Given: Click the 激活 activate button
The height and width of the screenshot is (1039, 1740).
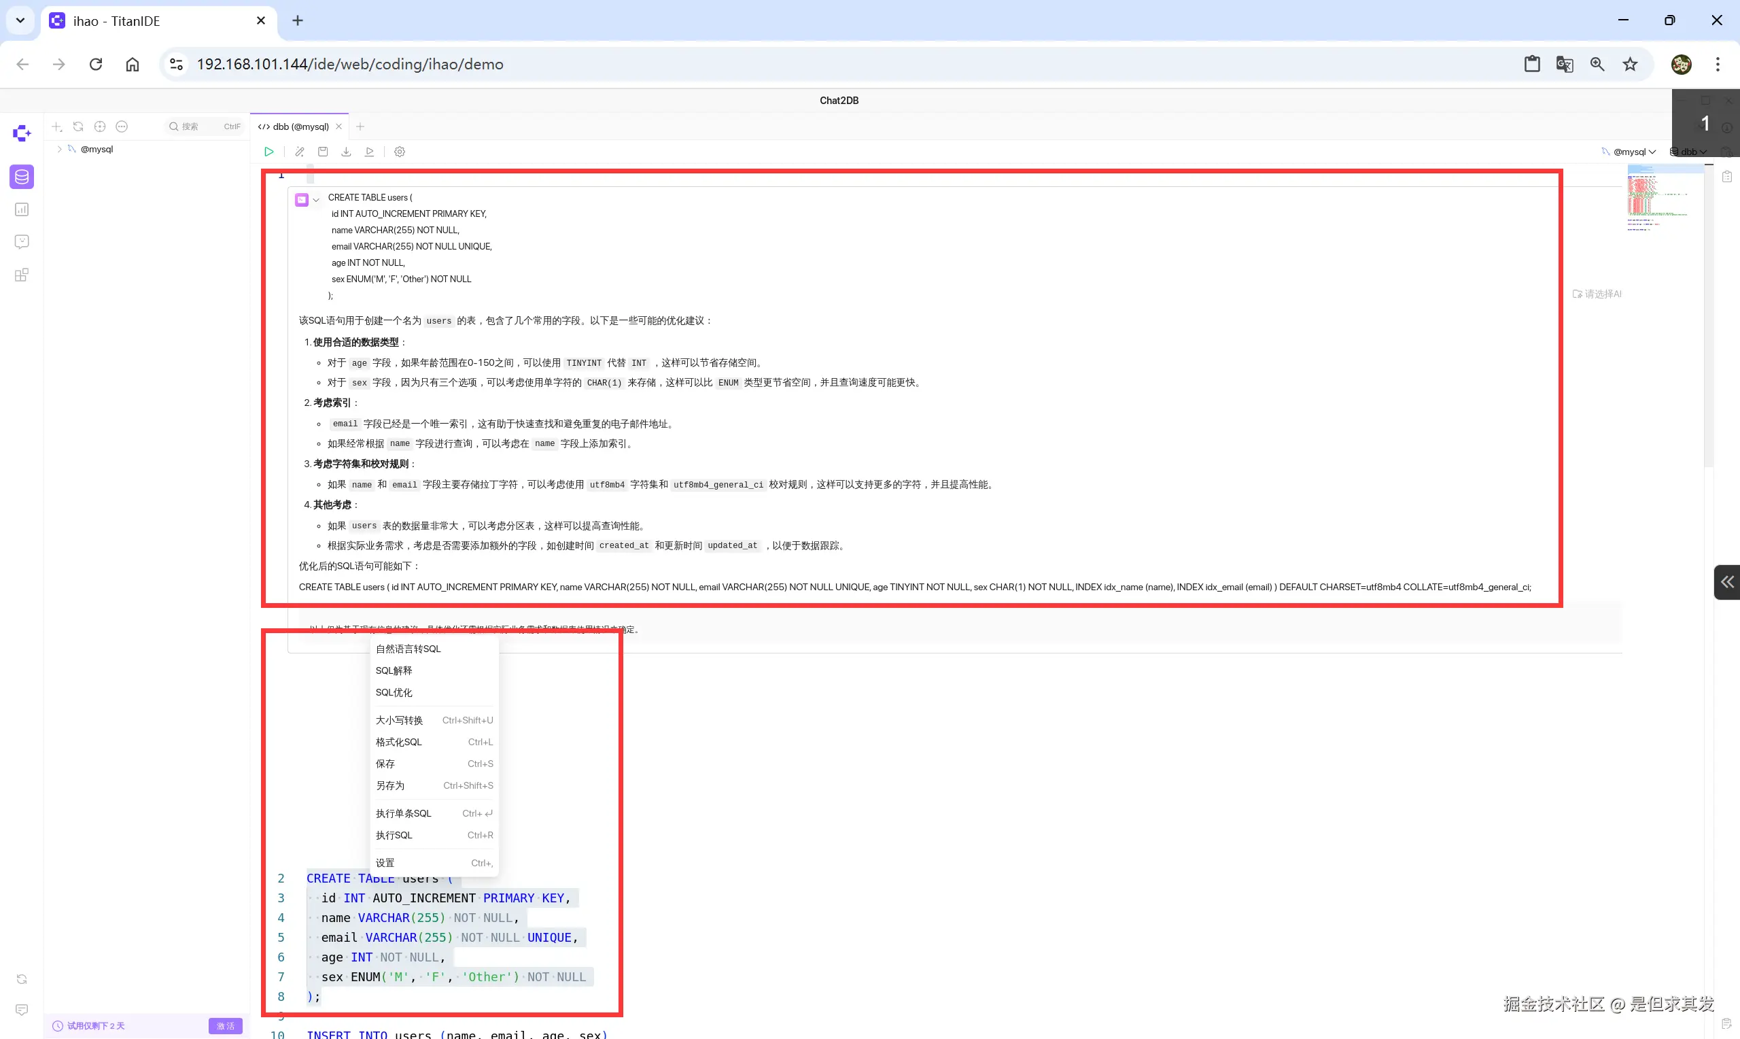Looking at the screenshot, I should tap(225, 1025).
